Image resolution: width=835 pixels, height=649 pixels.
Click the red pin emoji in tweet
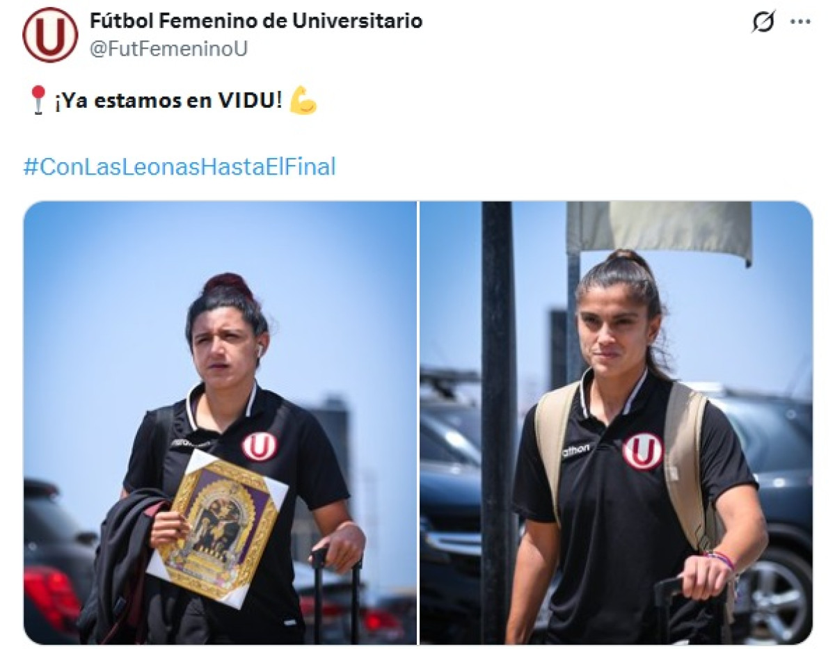click(x=38, y=99)
